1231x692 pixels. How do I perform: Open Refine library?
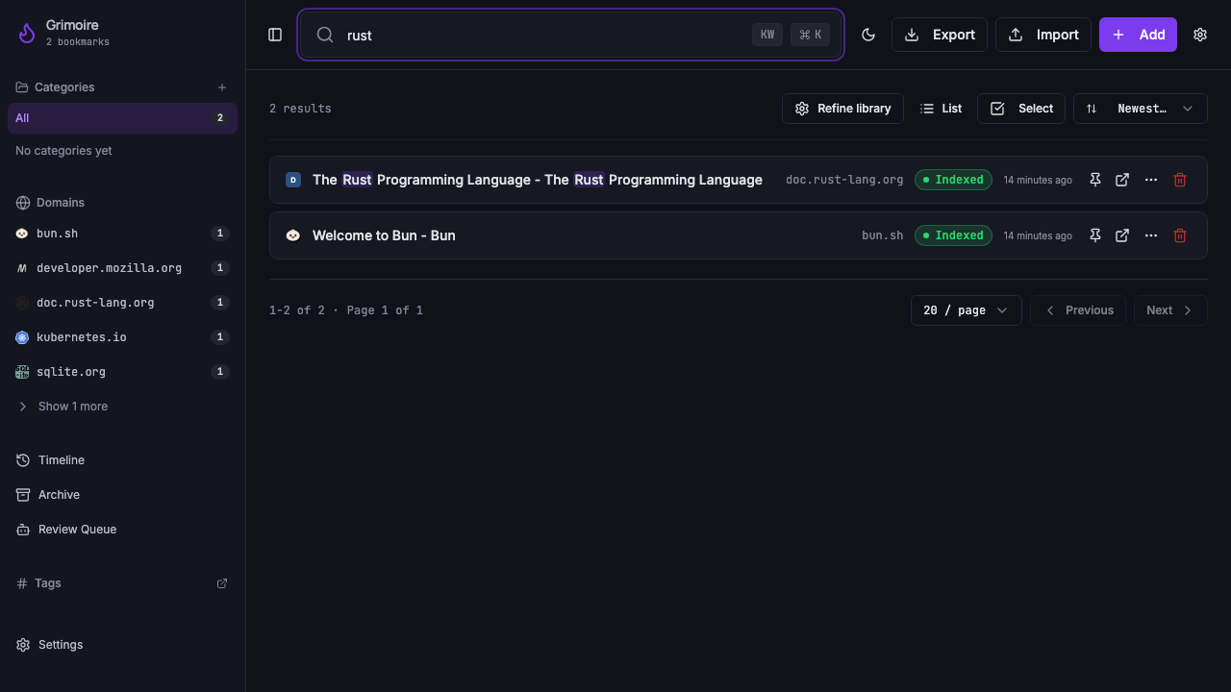coord(842,109)
